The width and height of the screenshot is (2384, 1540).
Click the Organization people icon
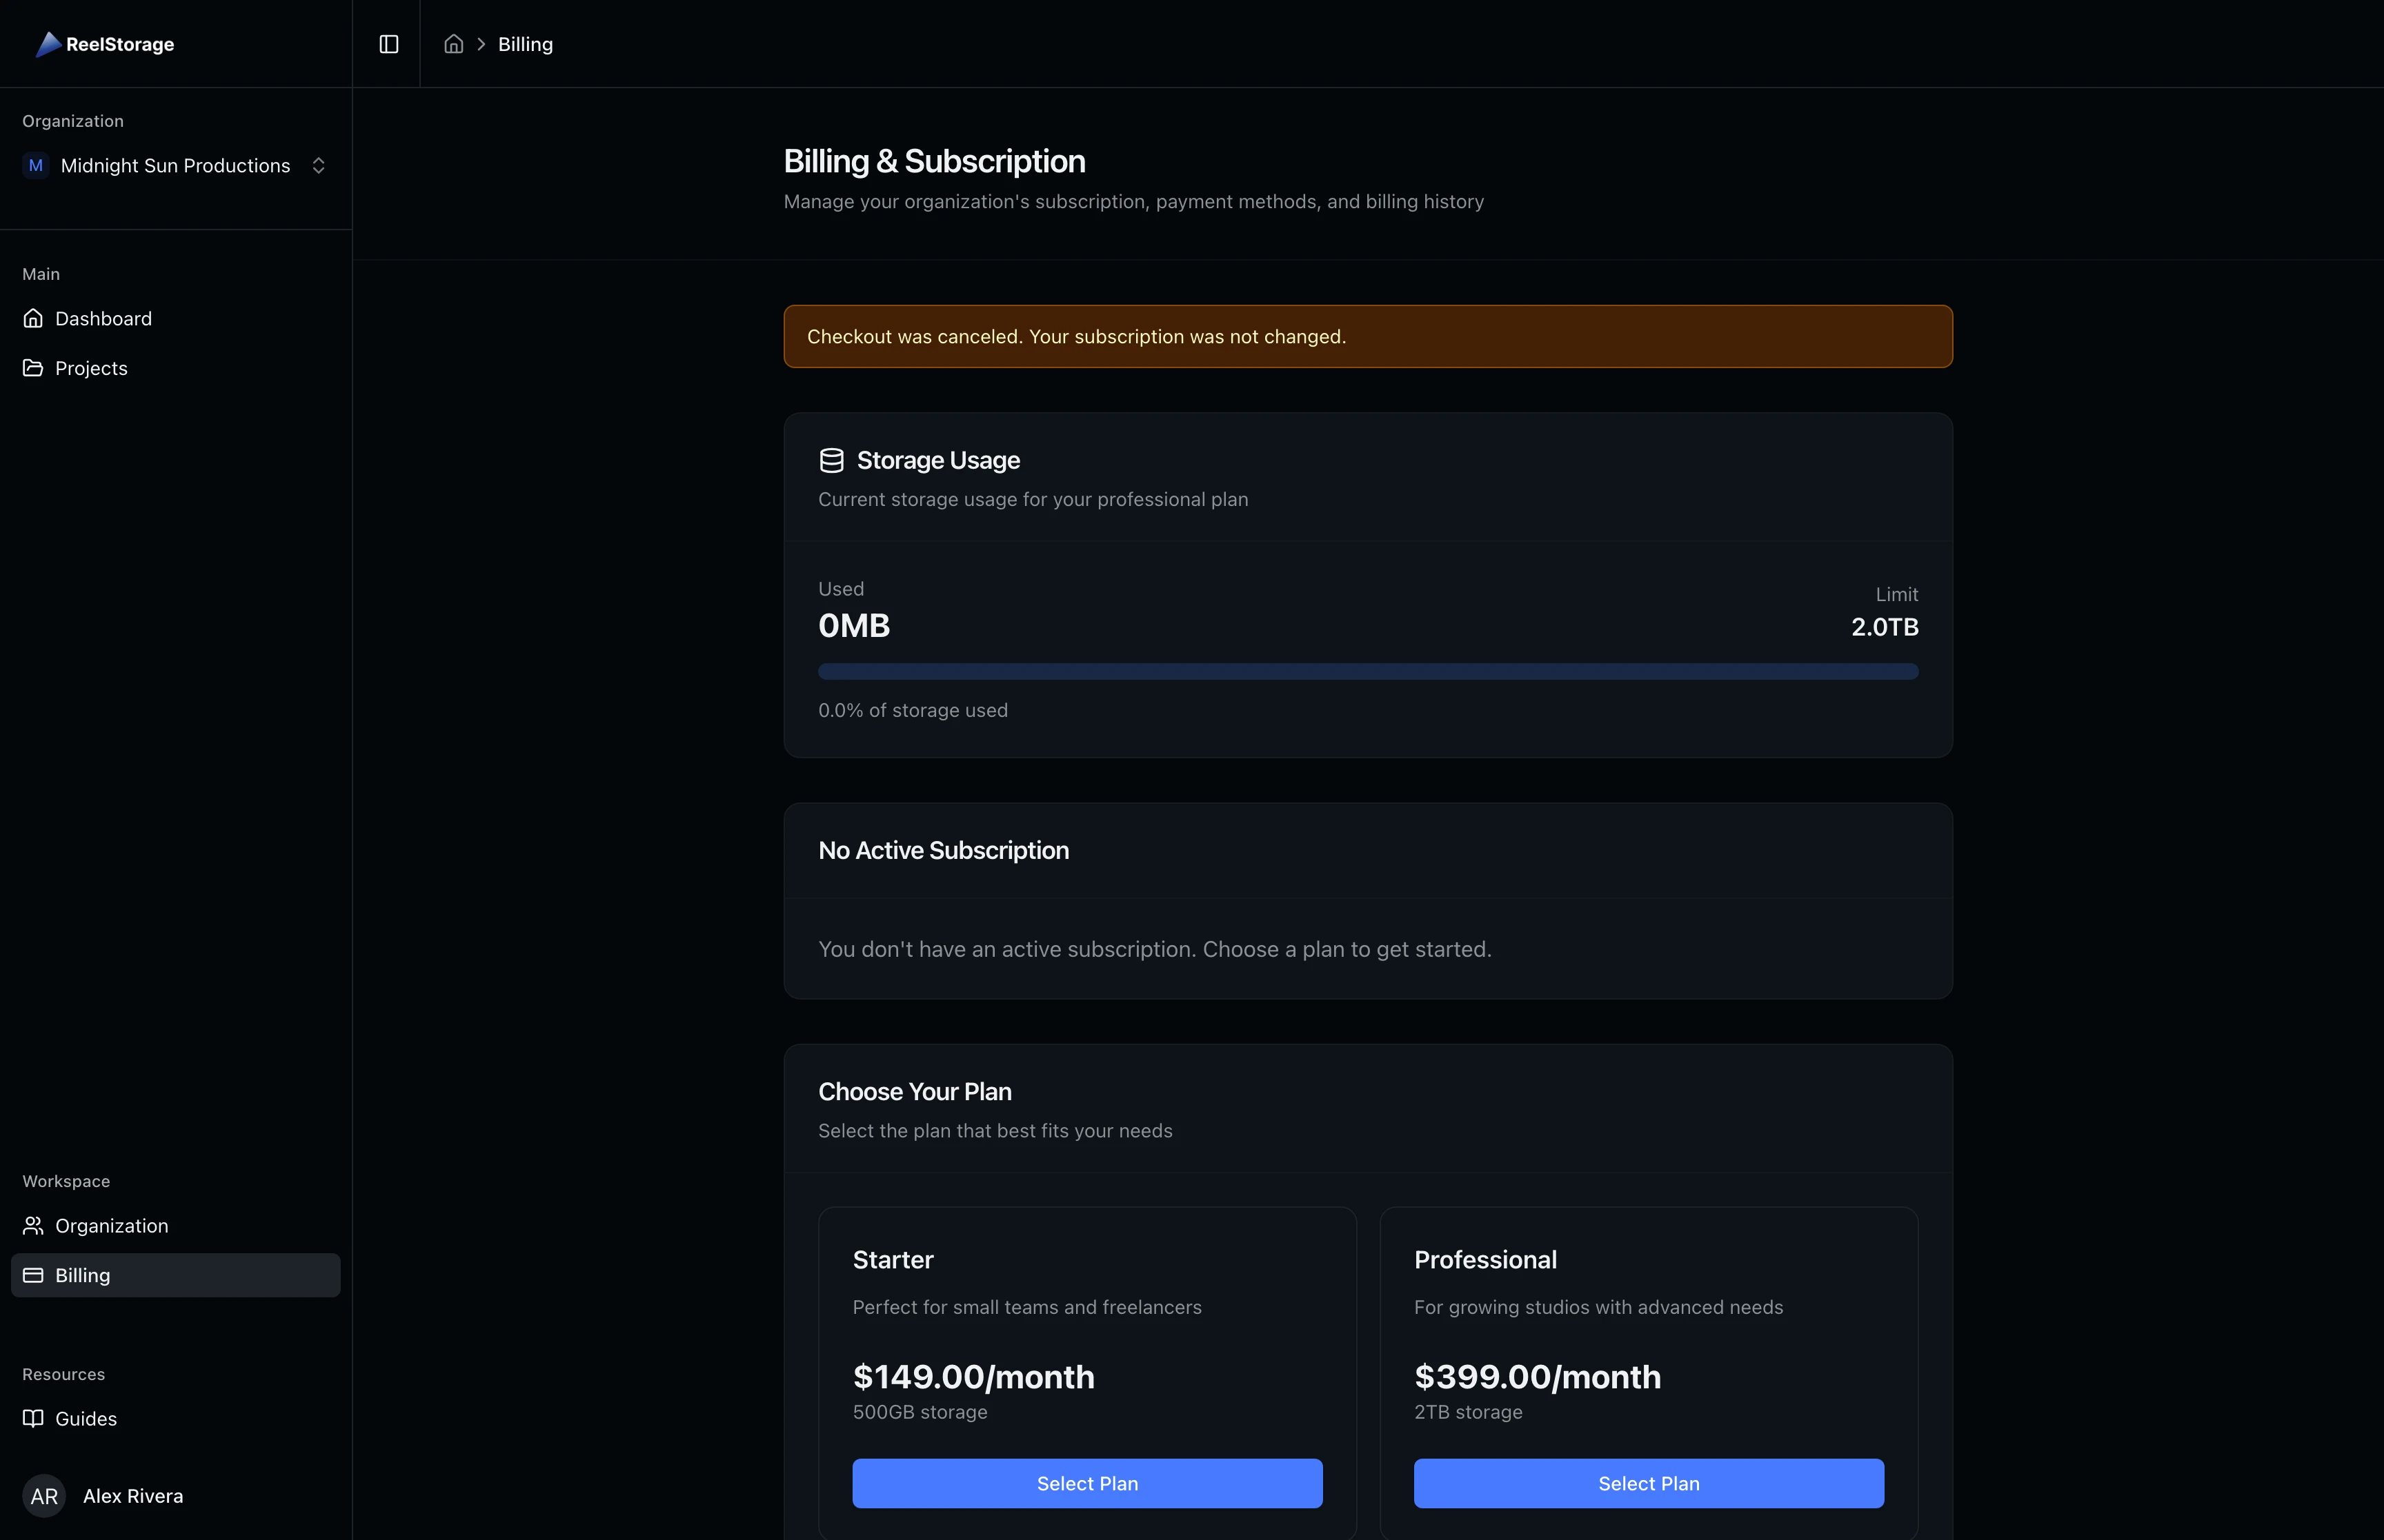point(33,1225)
